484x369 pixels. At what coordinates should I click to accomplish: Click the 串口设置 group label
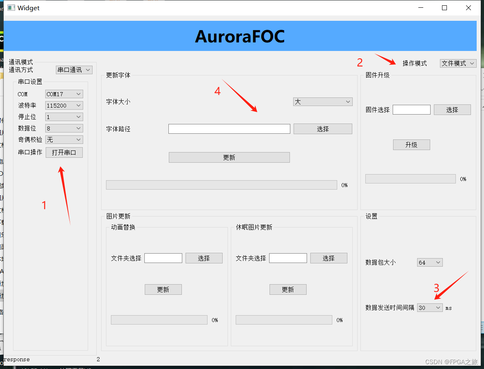tap(30, 82)
